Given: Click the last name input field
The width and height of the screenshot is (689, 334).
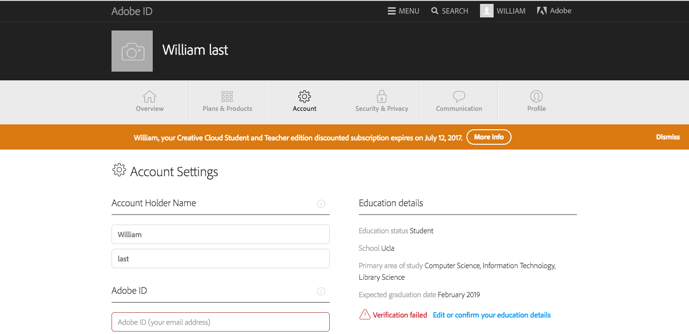Looking at the screenshot, I should [220, 258].
